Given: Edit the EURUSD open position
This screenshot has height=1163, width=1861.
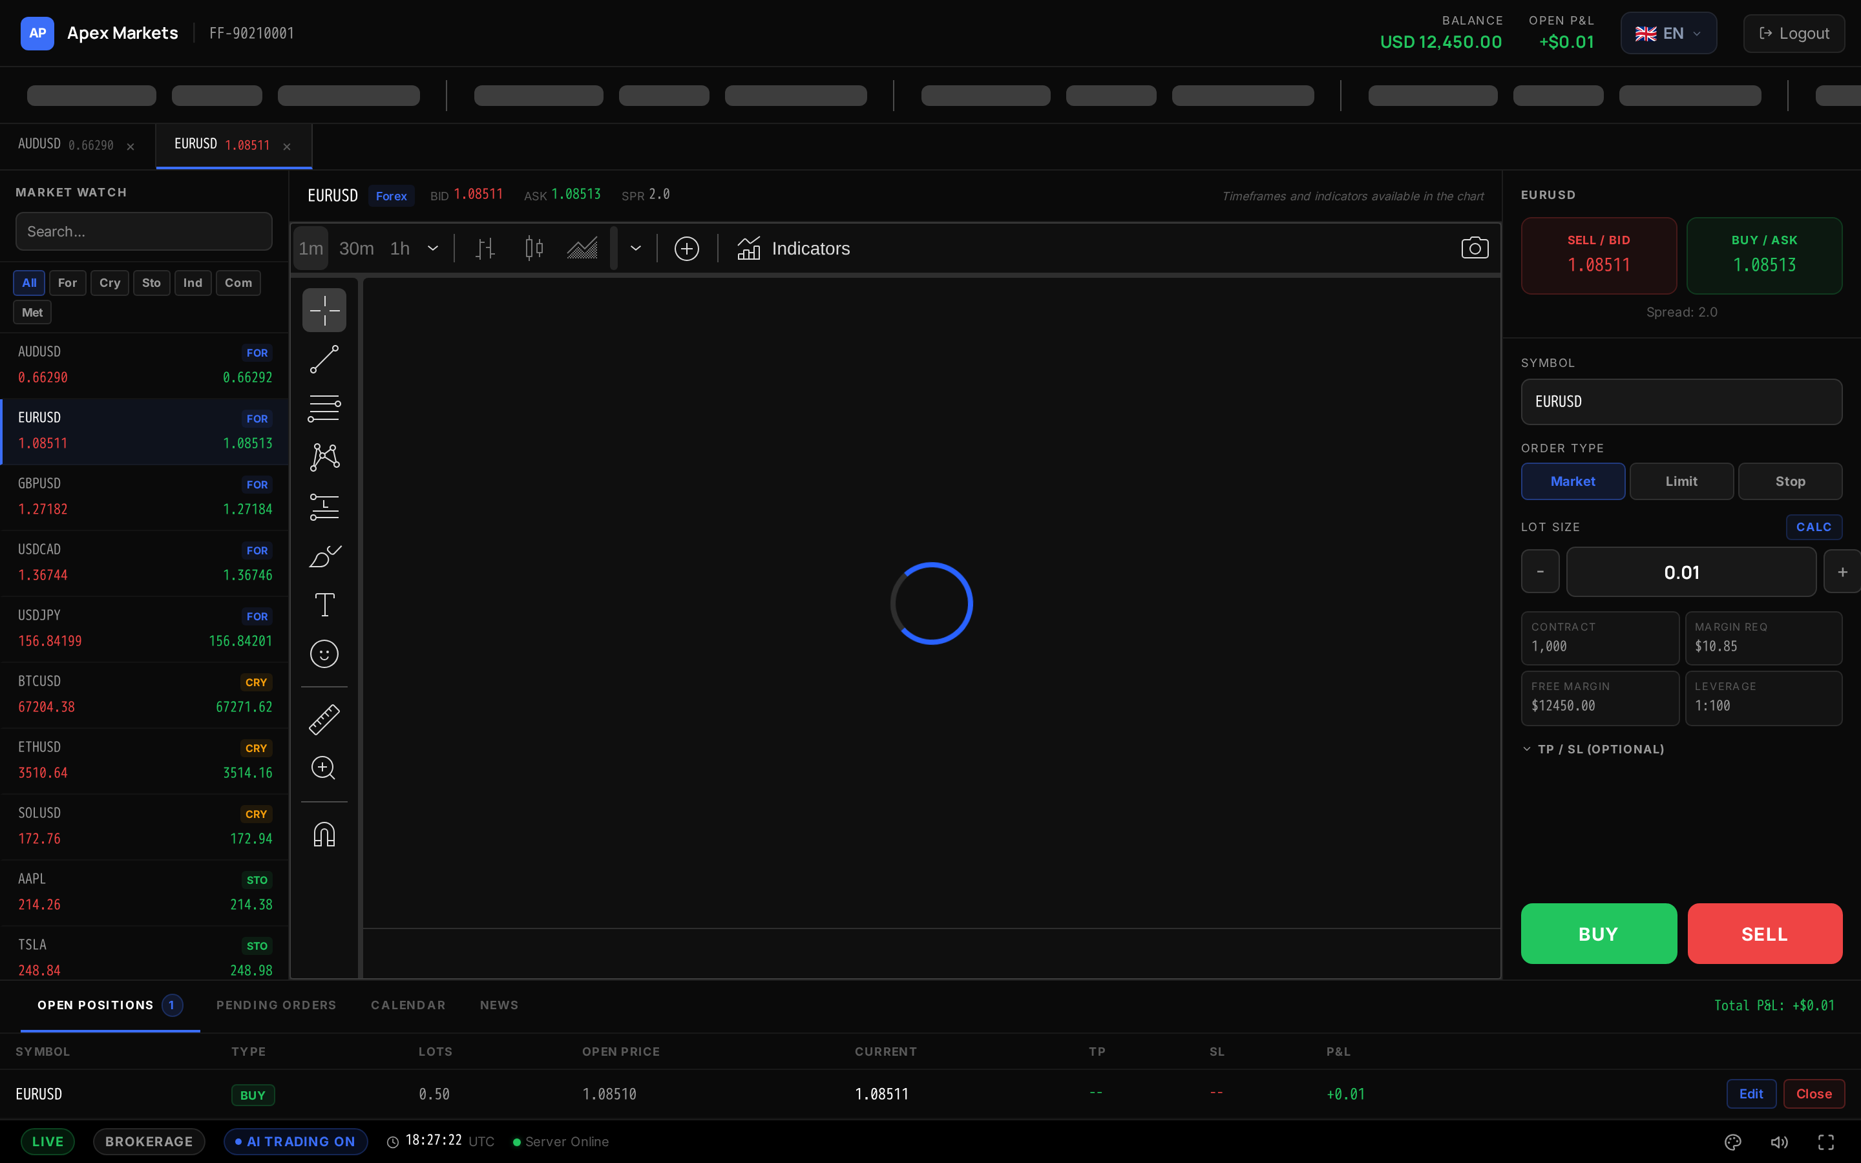Looking at the screenshot, I should 1751,1094.
